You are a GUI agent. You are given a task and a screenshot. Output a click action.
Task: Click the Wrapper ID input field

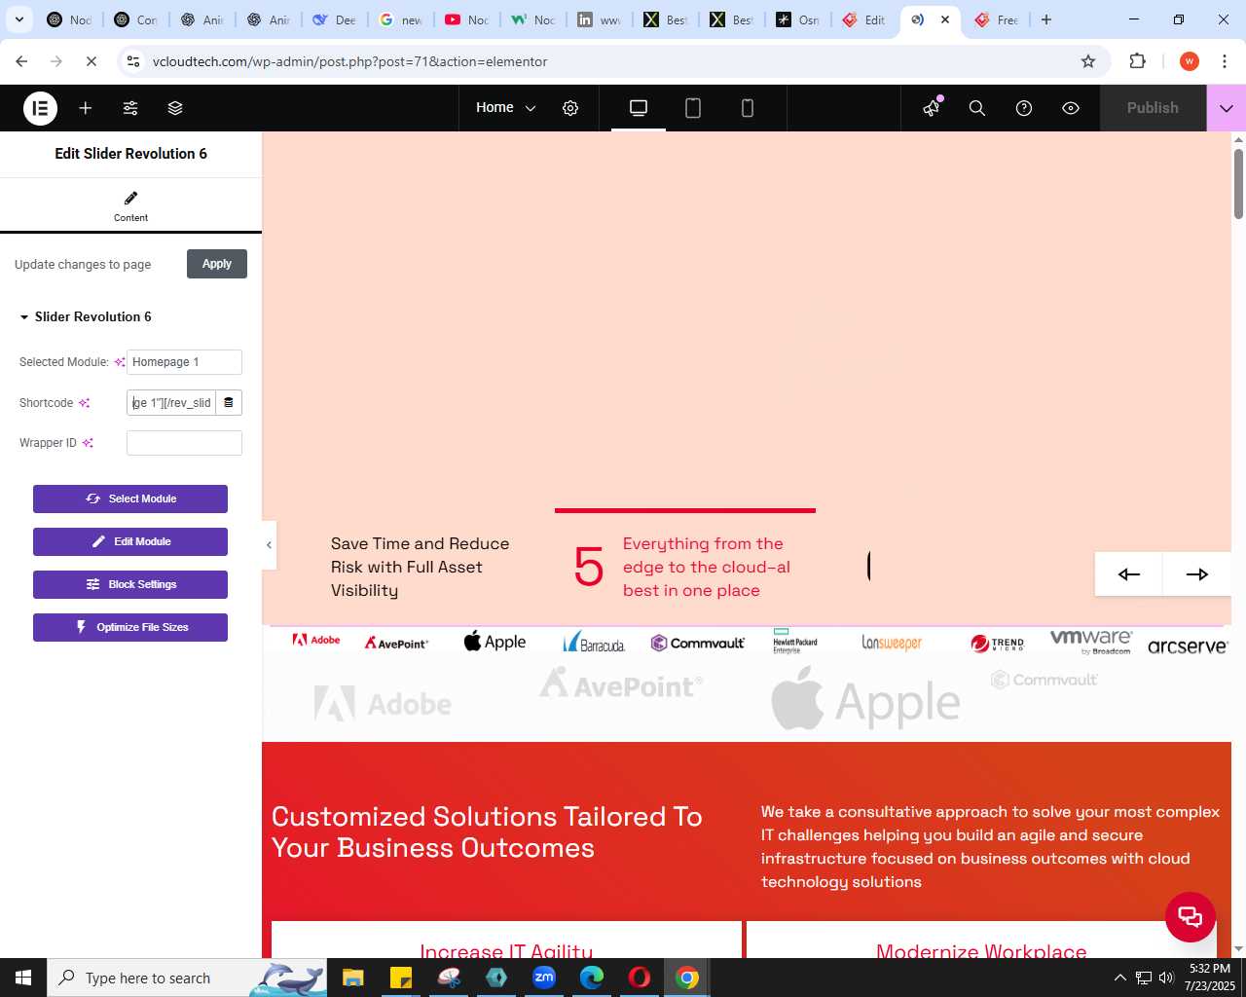click(x=184, y=443)
